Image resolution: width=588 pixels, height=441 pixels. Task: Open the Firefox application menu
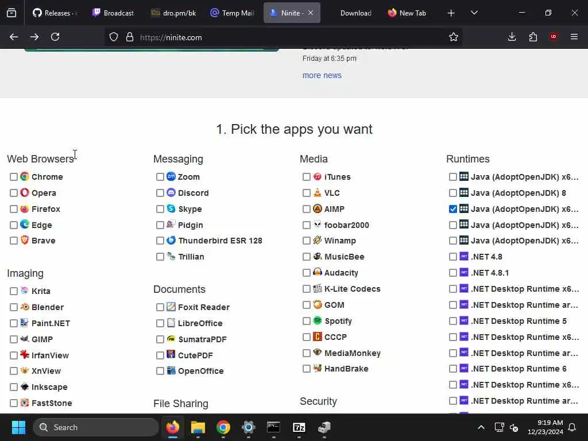click(574, 37)
